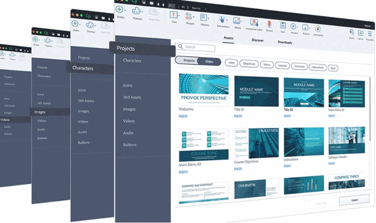Click the Preview play icon
The image size is (376, 223).
(293, 26)
